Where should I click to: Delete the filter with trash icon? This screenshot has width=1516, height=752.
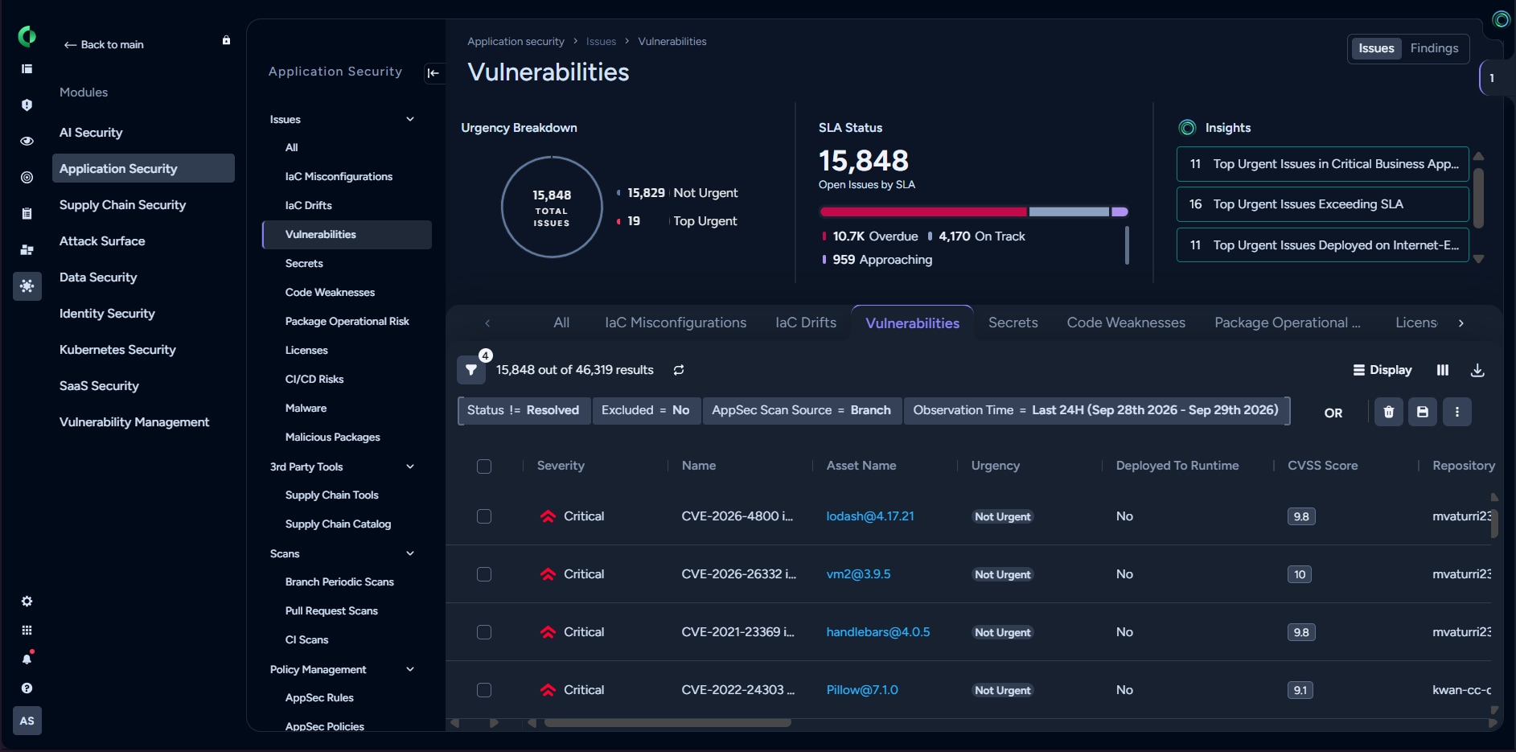coord(1389,412)
